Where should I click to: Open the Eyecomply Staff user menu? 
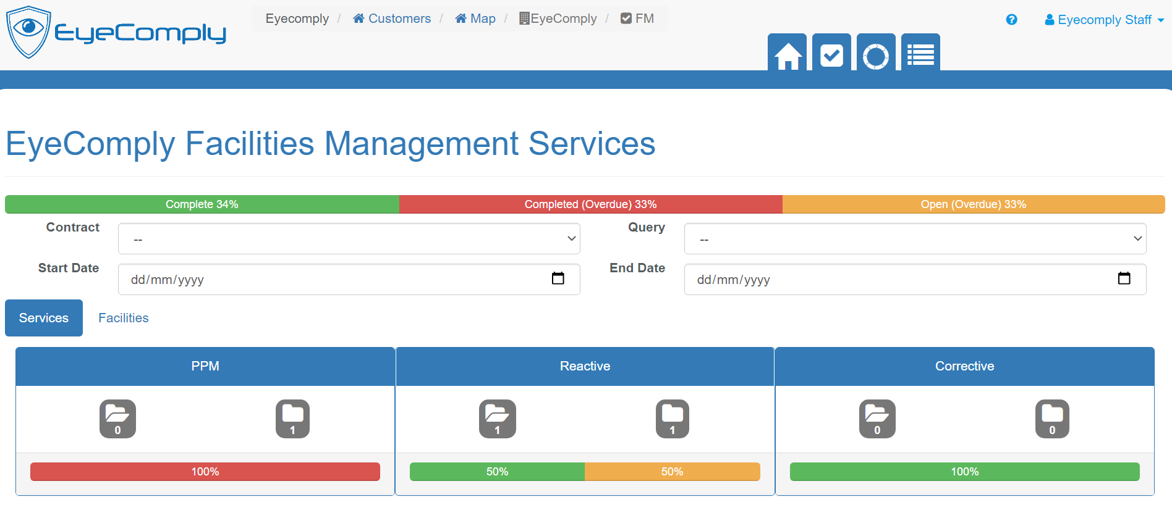1105,20
